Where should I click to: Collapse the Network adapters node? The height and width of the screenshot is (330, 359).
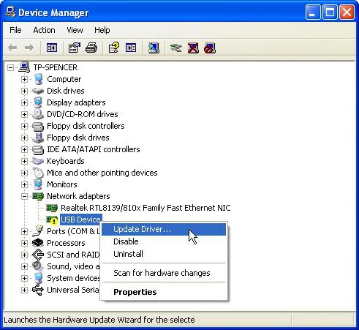24,196
